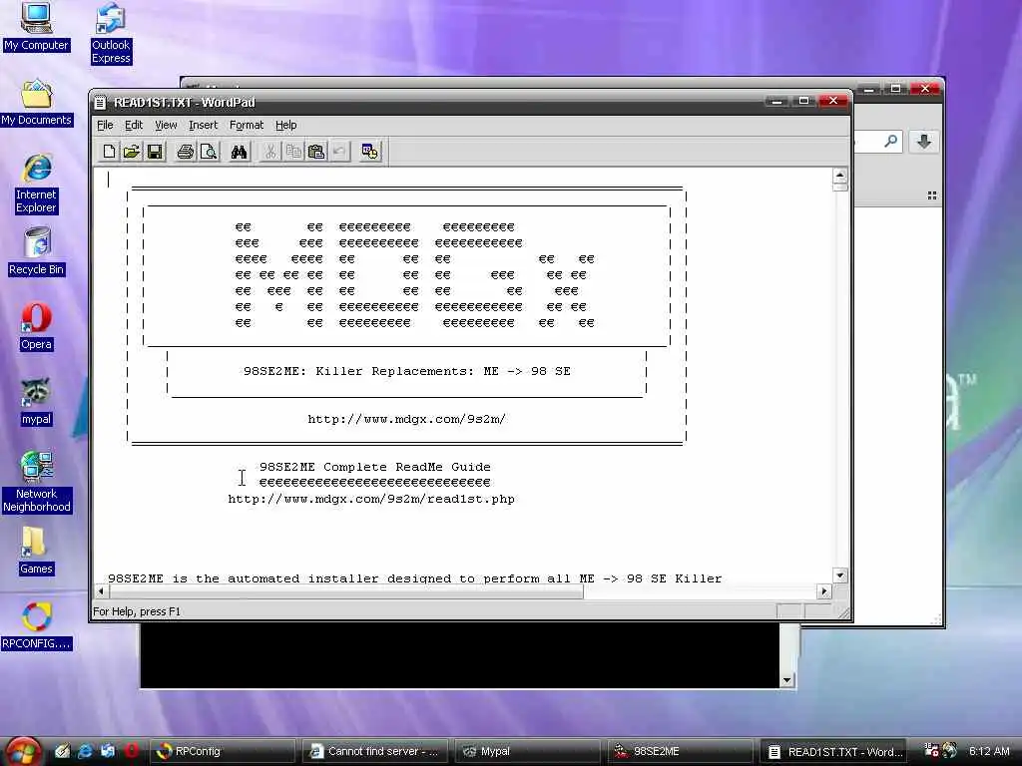The width and height of the screenshot is (1022, 766).
Task: Select the My Documents desktop icon
Action: (x=36, y=103)
